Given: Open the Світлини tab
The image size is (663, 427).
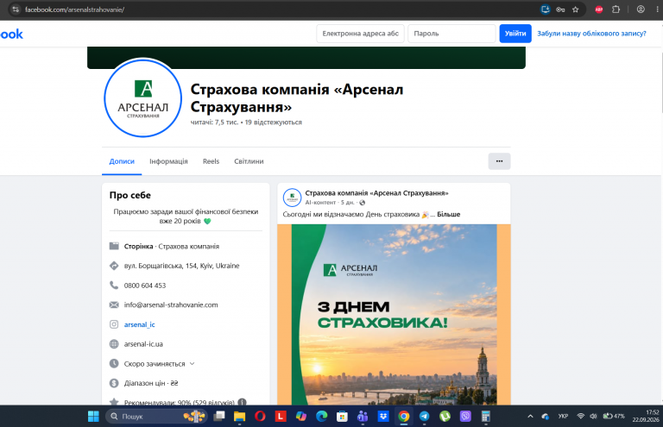Looking at the screenshot, I should (x=249, y=161).
